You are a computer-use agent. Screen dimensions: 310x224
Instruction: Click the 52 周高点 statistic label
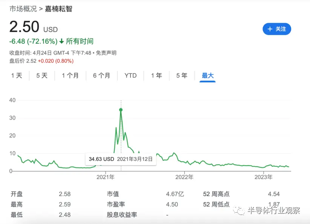click(216, 194)
